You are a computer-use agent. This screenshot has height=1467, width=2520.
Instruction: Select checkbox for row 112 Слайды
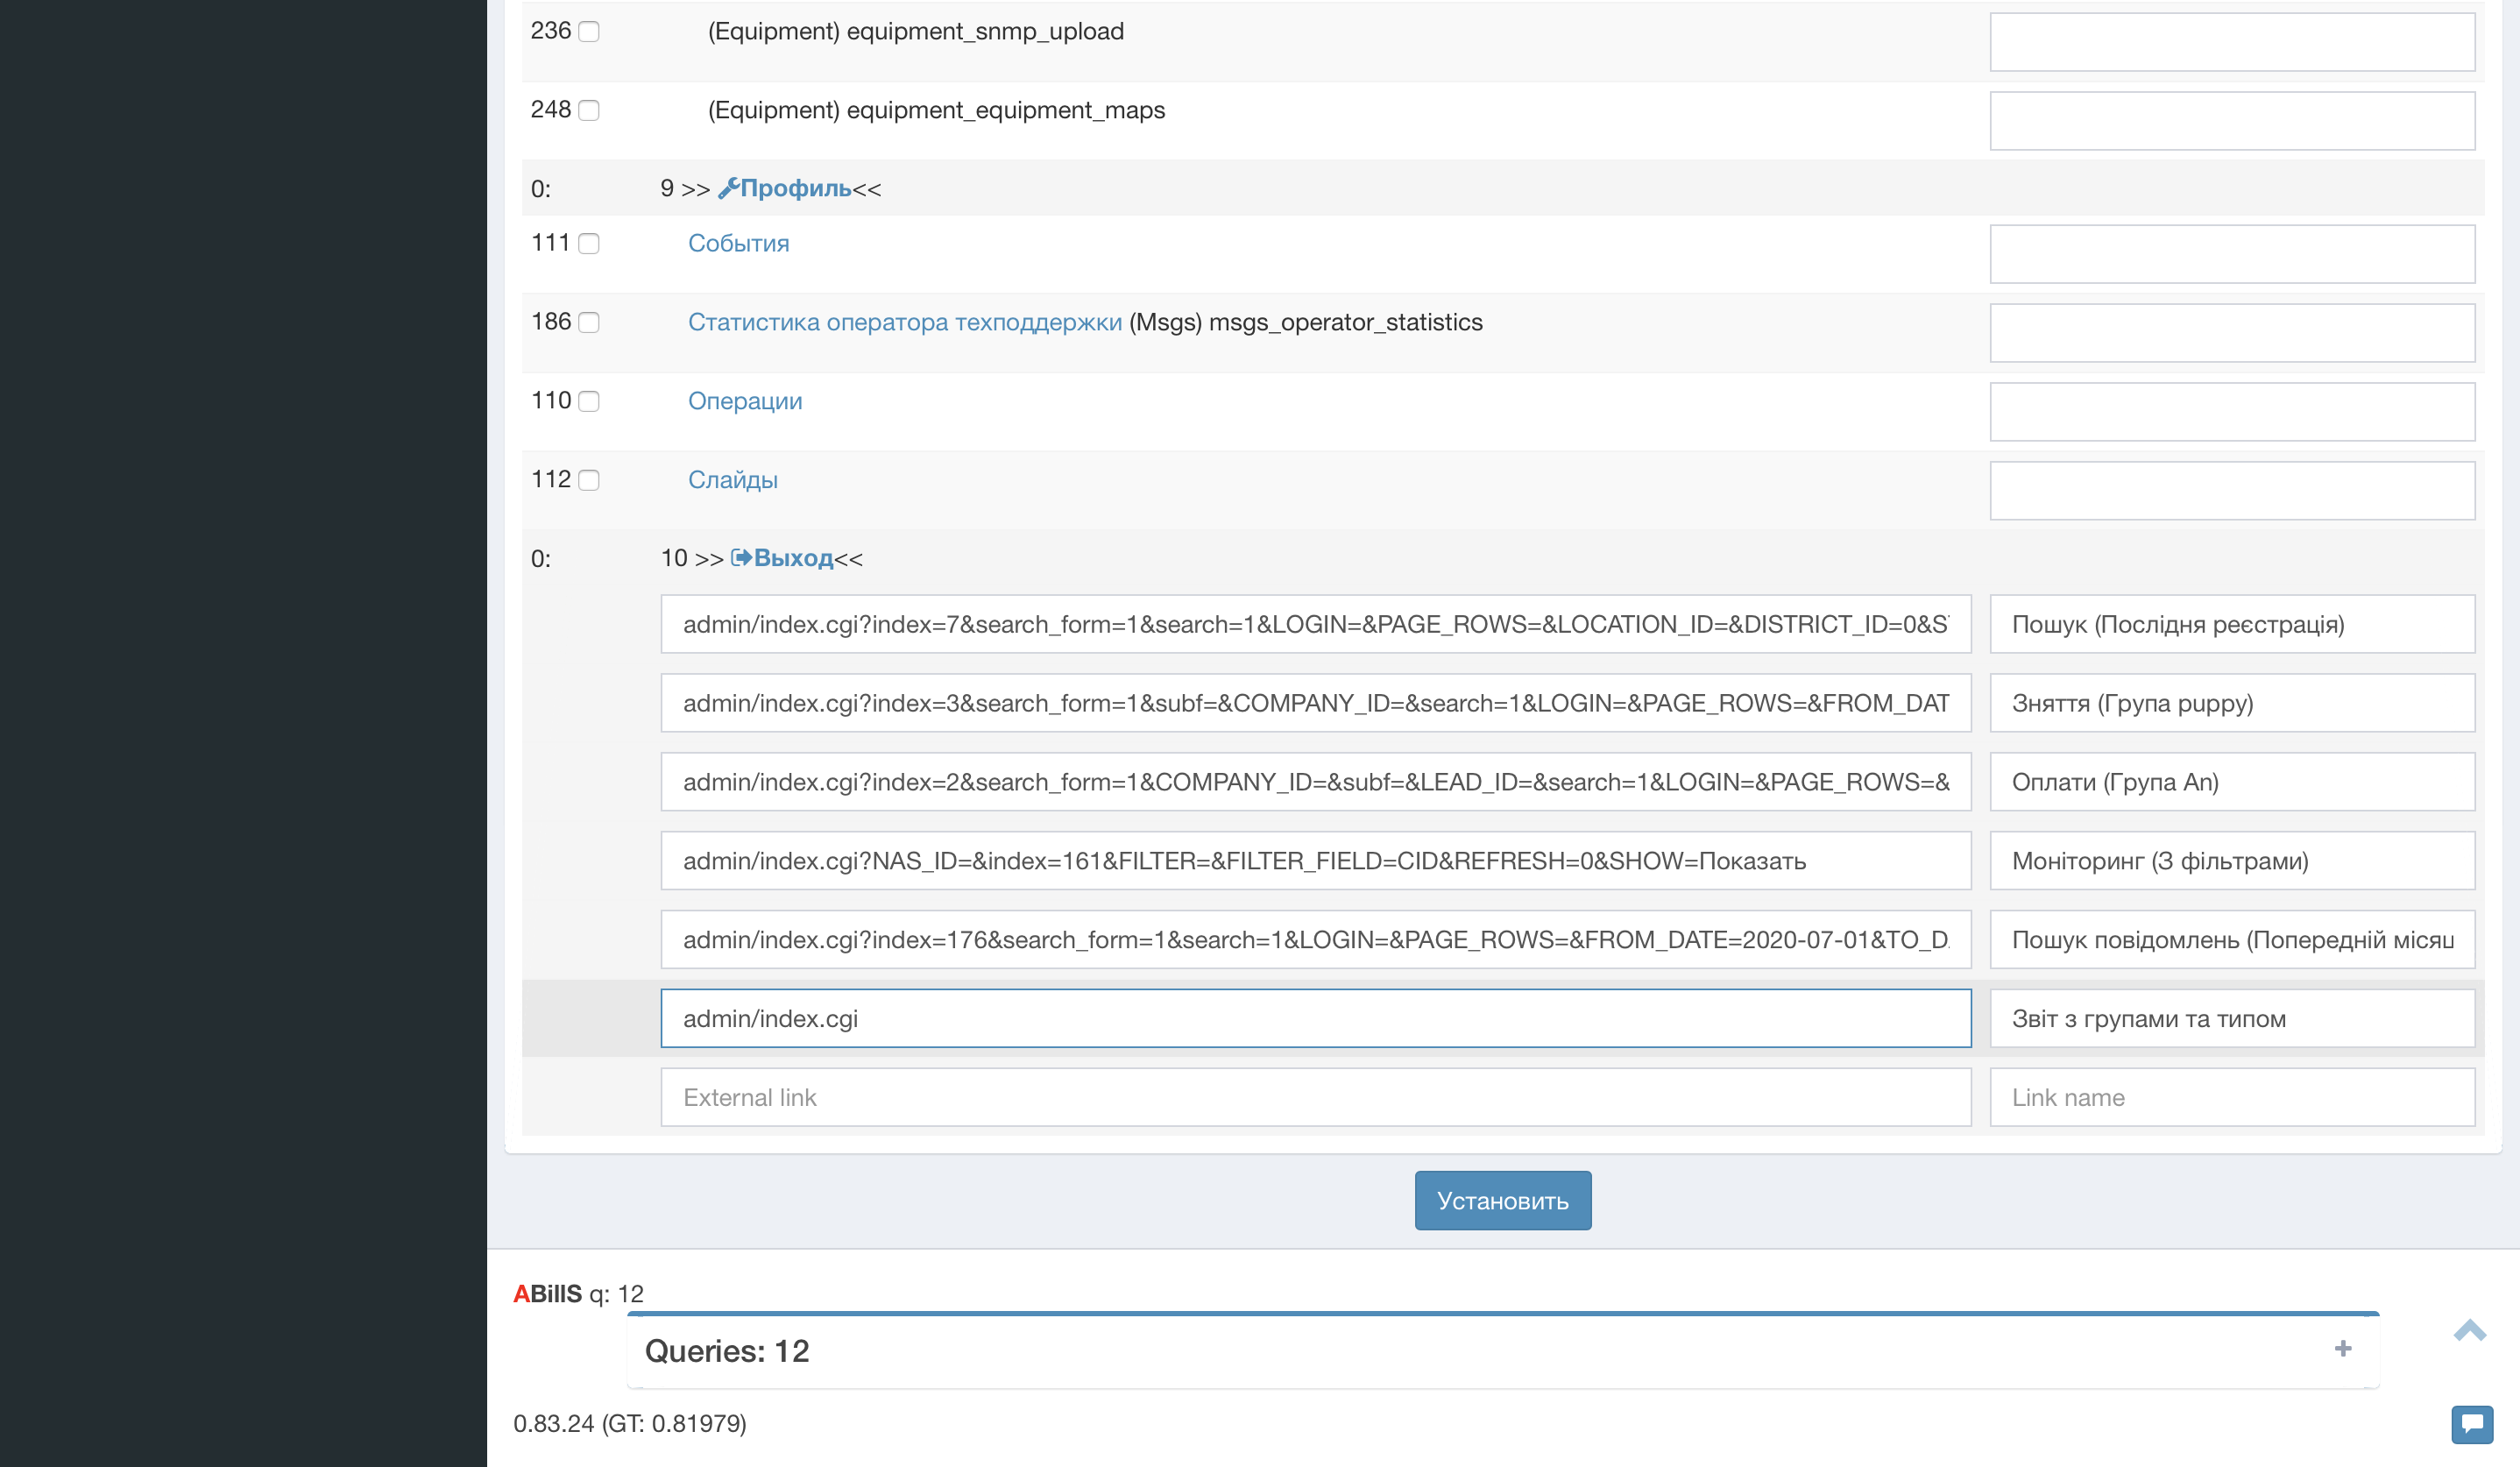coord(590,480)
